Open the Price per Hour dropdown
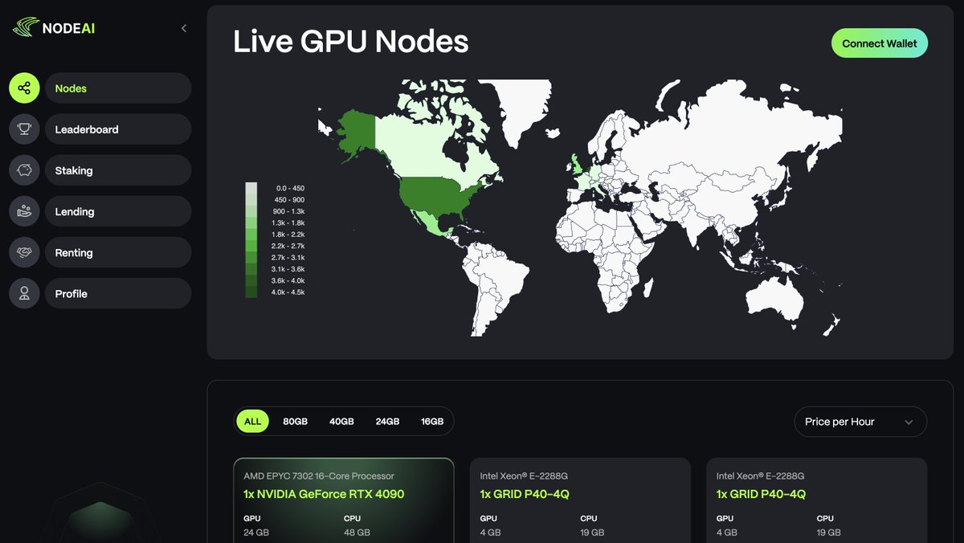 click(860, 422)
